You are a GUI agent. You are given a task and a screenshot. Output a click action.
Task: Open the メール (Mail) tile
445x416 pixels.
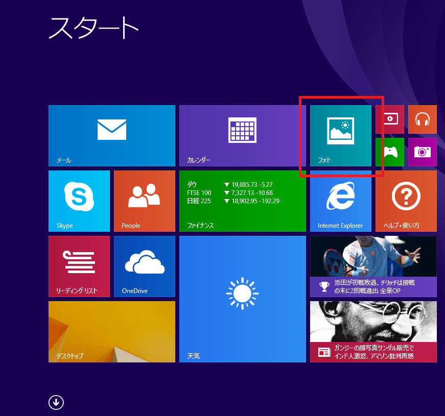pos(111,136)
